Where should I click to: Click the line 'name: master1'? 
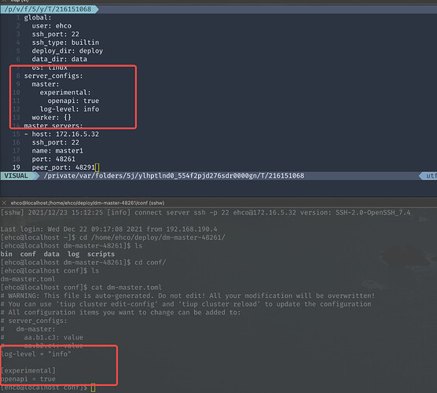pos(57,151)
